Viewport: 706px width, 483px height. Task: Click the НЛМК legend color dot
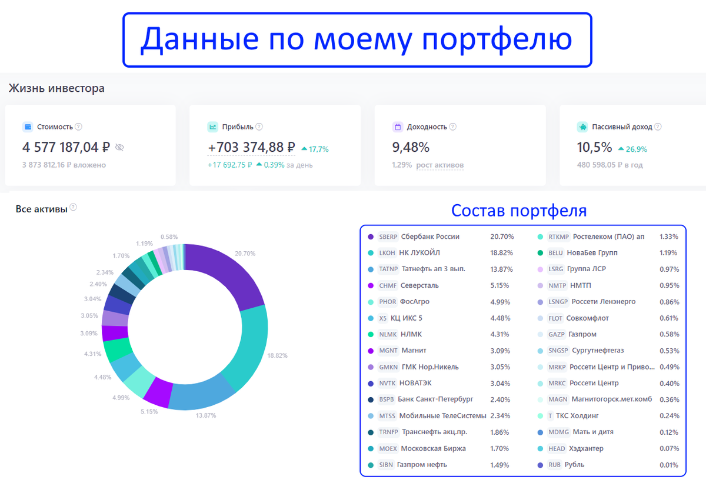pos(371,334)
